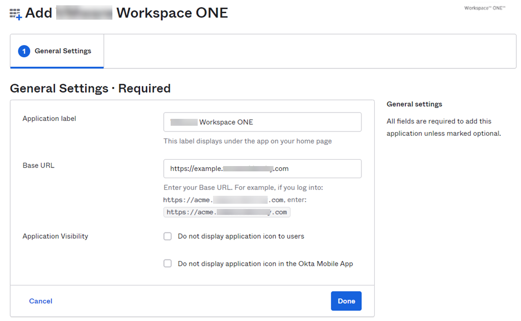
Task: Click the Base URL field name
Action: pos(38,166)
